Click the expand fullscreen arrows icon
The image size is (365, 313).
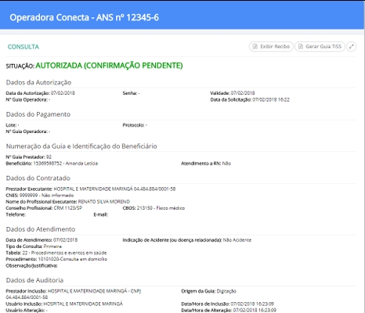[x=352, y=47]
